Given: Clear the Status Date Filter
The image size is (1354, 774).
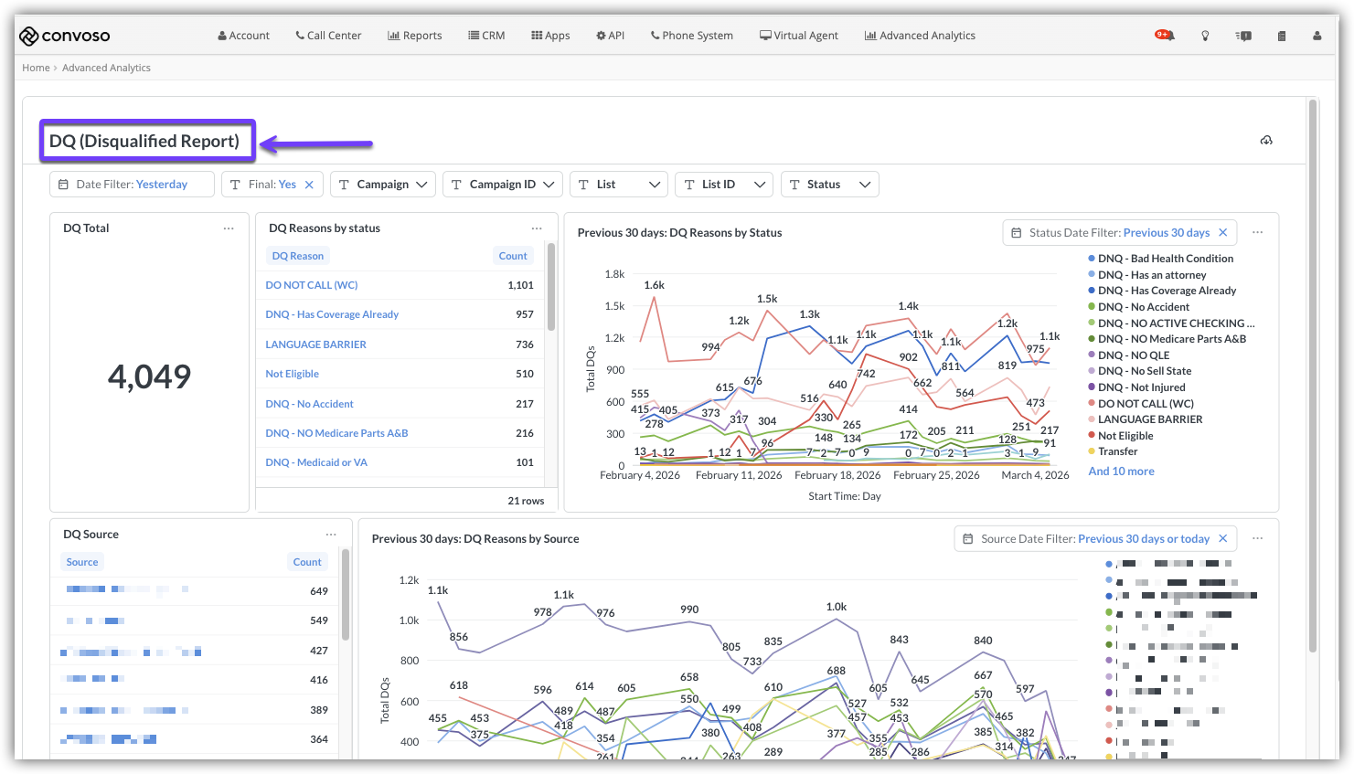Looking at the screenshot, I should click(1223, 233).
